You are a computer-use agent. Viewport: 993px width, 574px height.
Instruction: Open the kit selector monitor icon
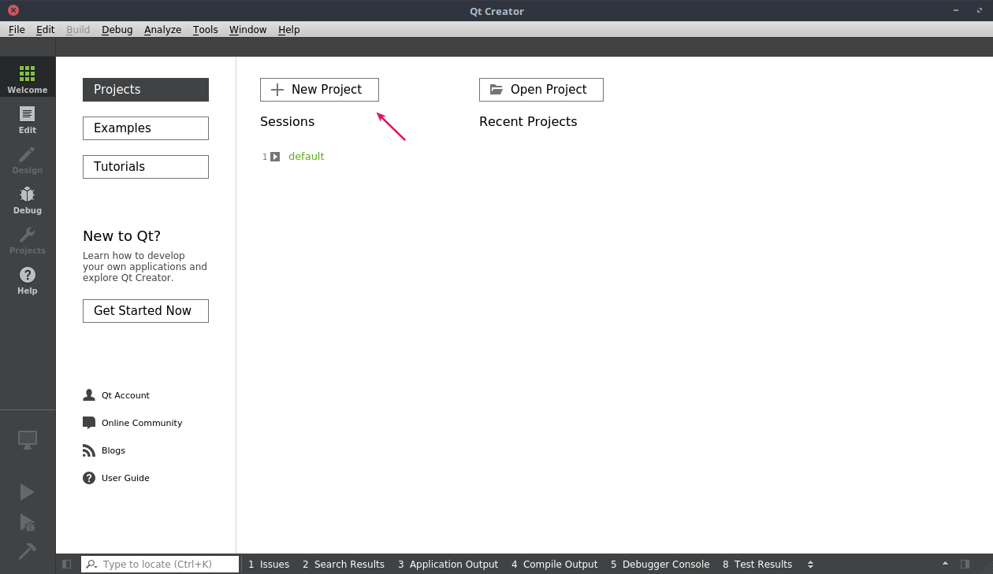pos(27,439)
